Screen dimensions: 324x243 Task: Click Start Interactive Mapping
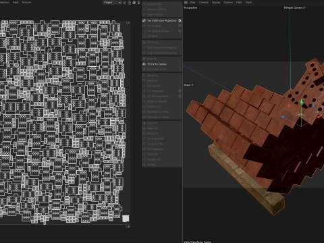point(162,48)
